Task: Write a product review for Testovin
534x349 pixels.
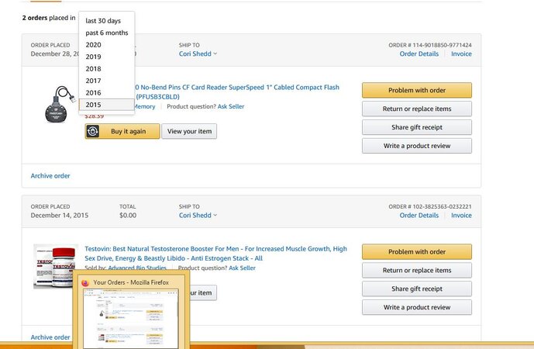Action: tap(417, 307)
